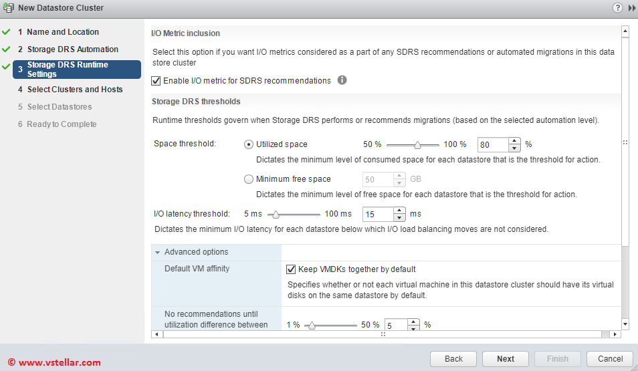
Task: Click the Storage DRS thresholds heading
Action: click(x=196, y=102)
